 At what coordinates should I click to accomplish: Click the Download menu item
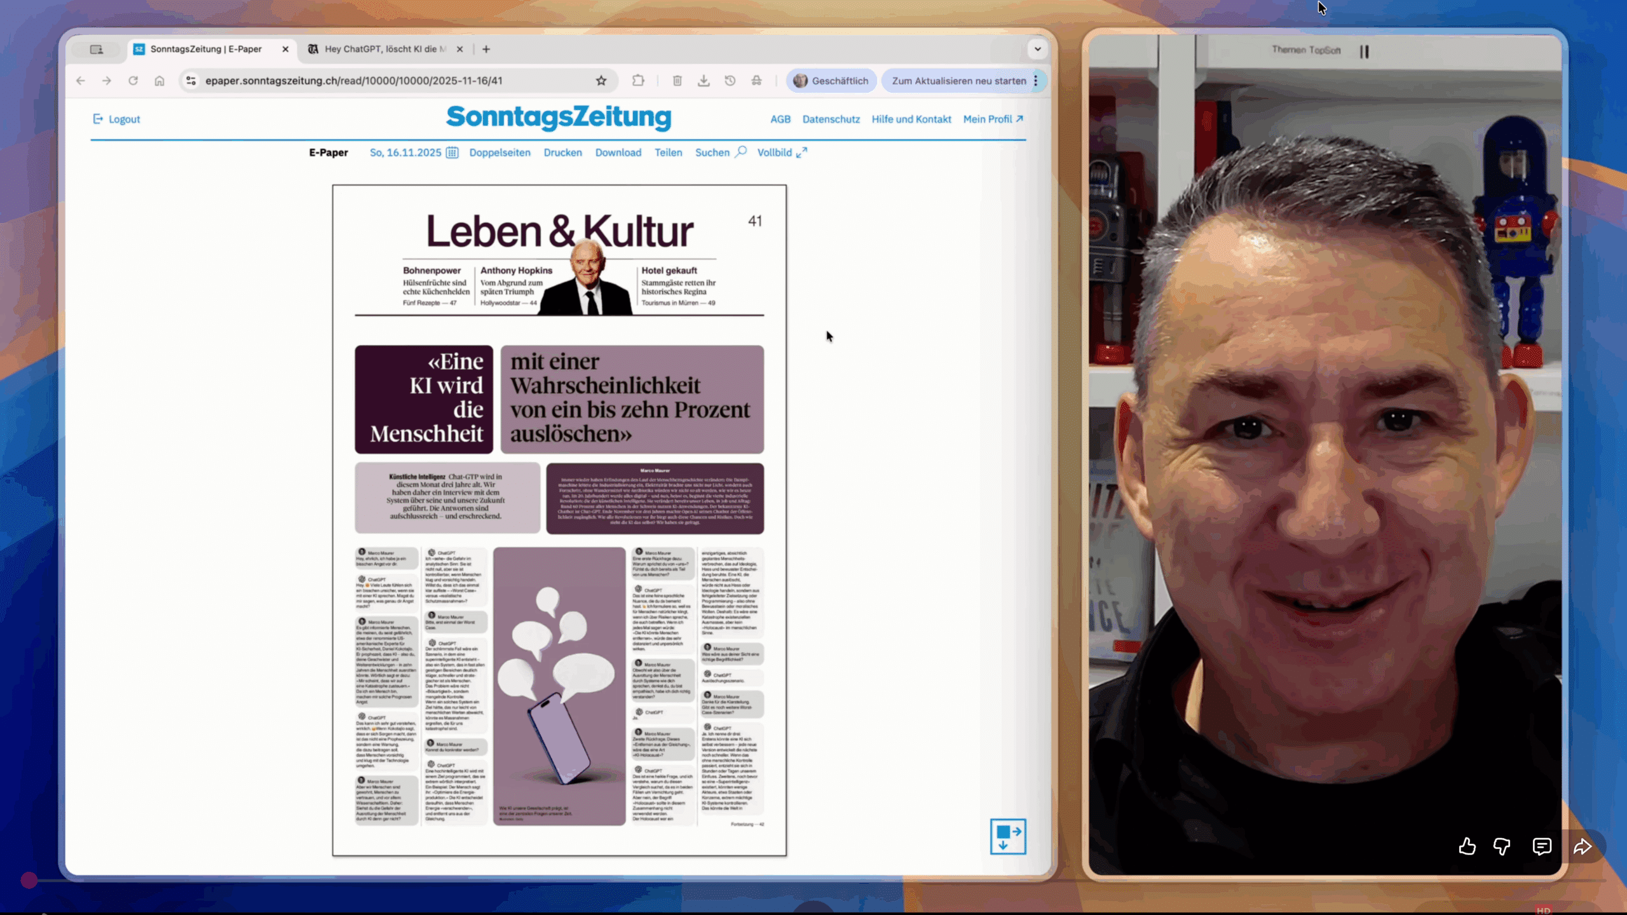pos(618,152)
